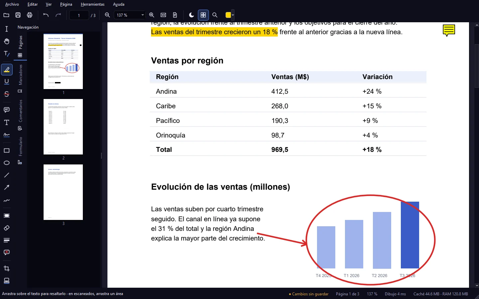Click the delete comments icon
The width and height of the screenshot is (479, 299).
[x=7, y=252]
